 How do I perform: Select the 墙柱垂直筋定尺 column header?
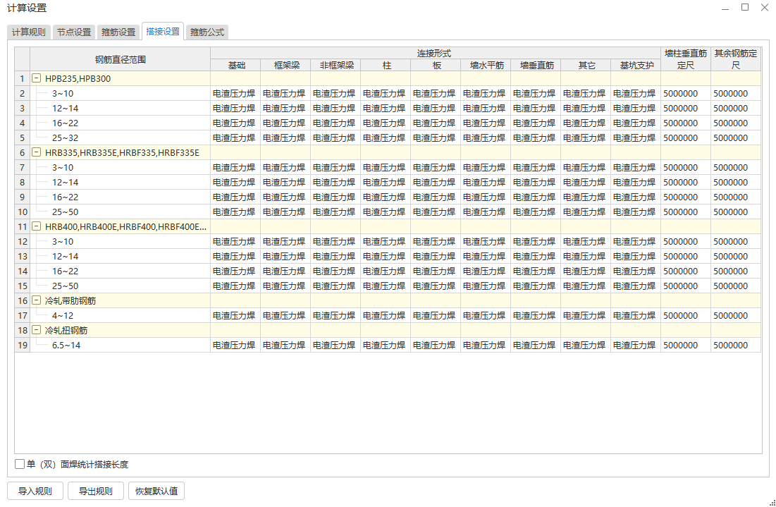(x=686, y=59)
